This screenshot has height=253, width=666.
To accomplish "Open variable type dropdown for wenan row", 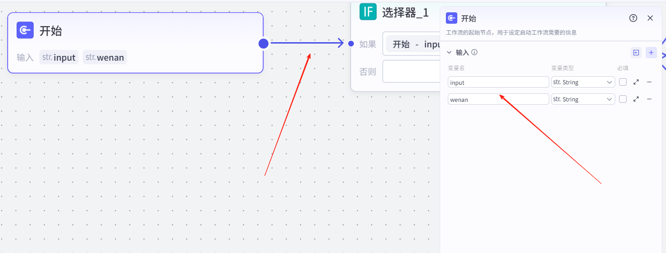I will tap(583, 99).
